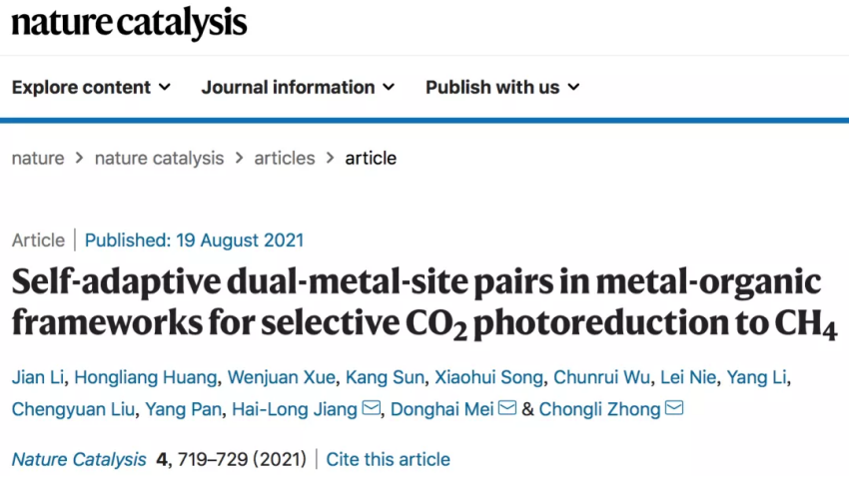Go to nature catalysis breadcrumb link

pyautogui.click(x=159, y=158)
